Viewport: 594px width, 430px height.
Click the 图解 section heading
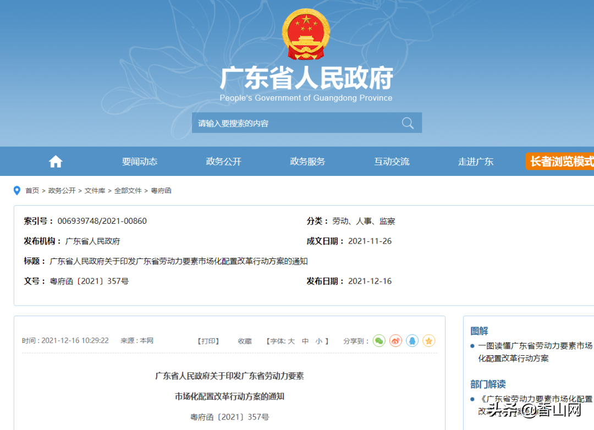(x=479, y=331)
